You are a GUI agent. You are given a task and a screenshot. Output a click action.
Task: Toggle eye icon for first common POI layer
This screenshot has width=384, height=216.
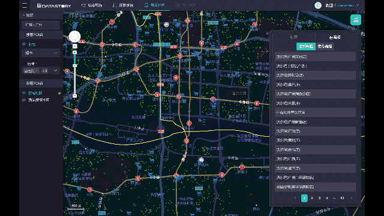tap(24, 93)
